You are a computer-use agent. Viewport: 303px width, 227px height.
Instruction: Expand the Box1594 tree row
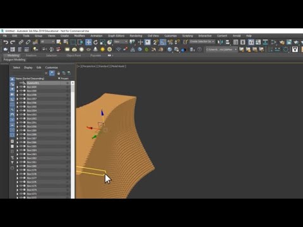(18, 110)
